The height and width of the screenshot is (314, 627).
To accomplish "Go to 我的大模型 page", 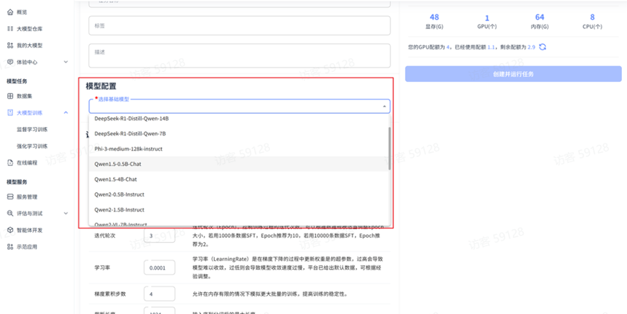I will point(30,46).
